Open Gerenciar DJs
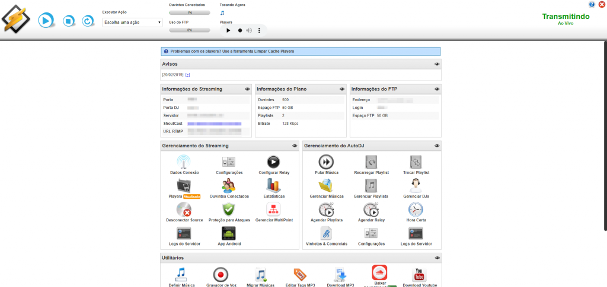This screenshot has height=287, width=607. (x=416, y=186)
